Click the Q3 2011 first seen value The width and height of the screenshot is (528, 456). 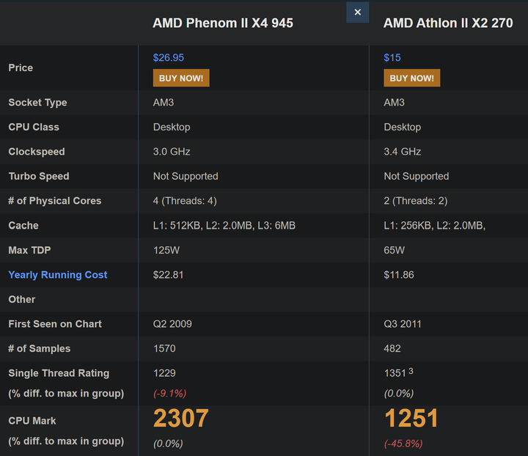403,324
